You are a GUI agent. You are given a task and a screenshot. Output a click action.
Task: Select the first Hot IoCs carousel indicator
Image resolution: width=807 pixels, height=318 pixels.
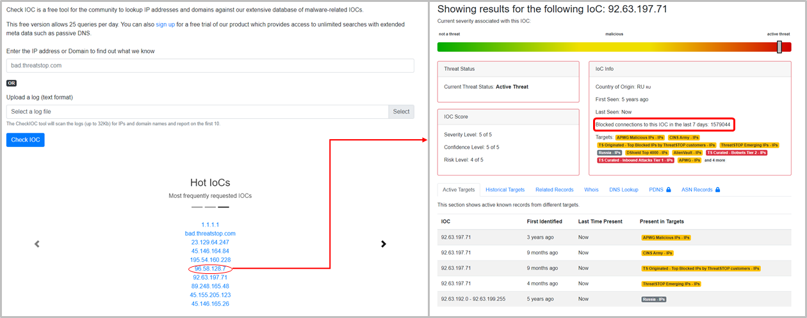point(197,207)
